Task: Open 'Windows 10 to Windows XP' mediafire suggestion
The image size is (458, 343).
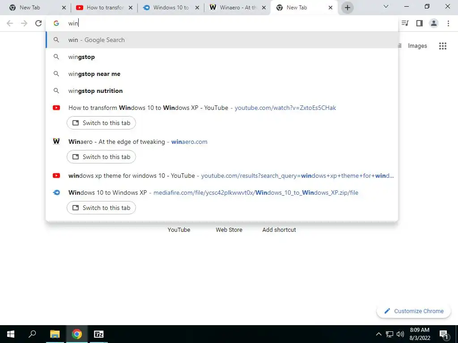Action: [x=222, y=192]
